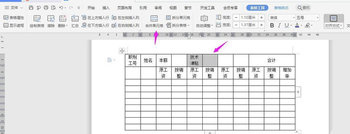Click 拆分单元格 split cells
This screenshot has height=134, width=350.
point(178,17)
